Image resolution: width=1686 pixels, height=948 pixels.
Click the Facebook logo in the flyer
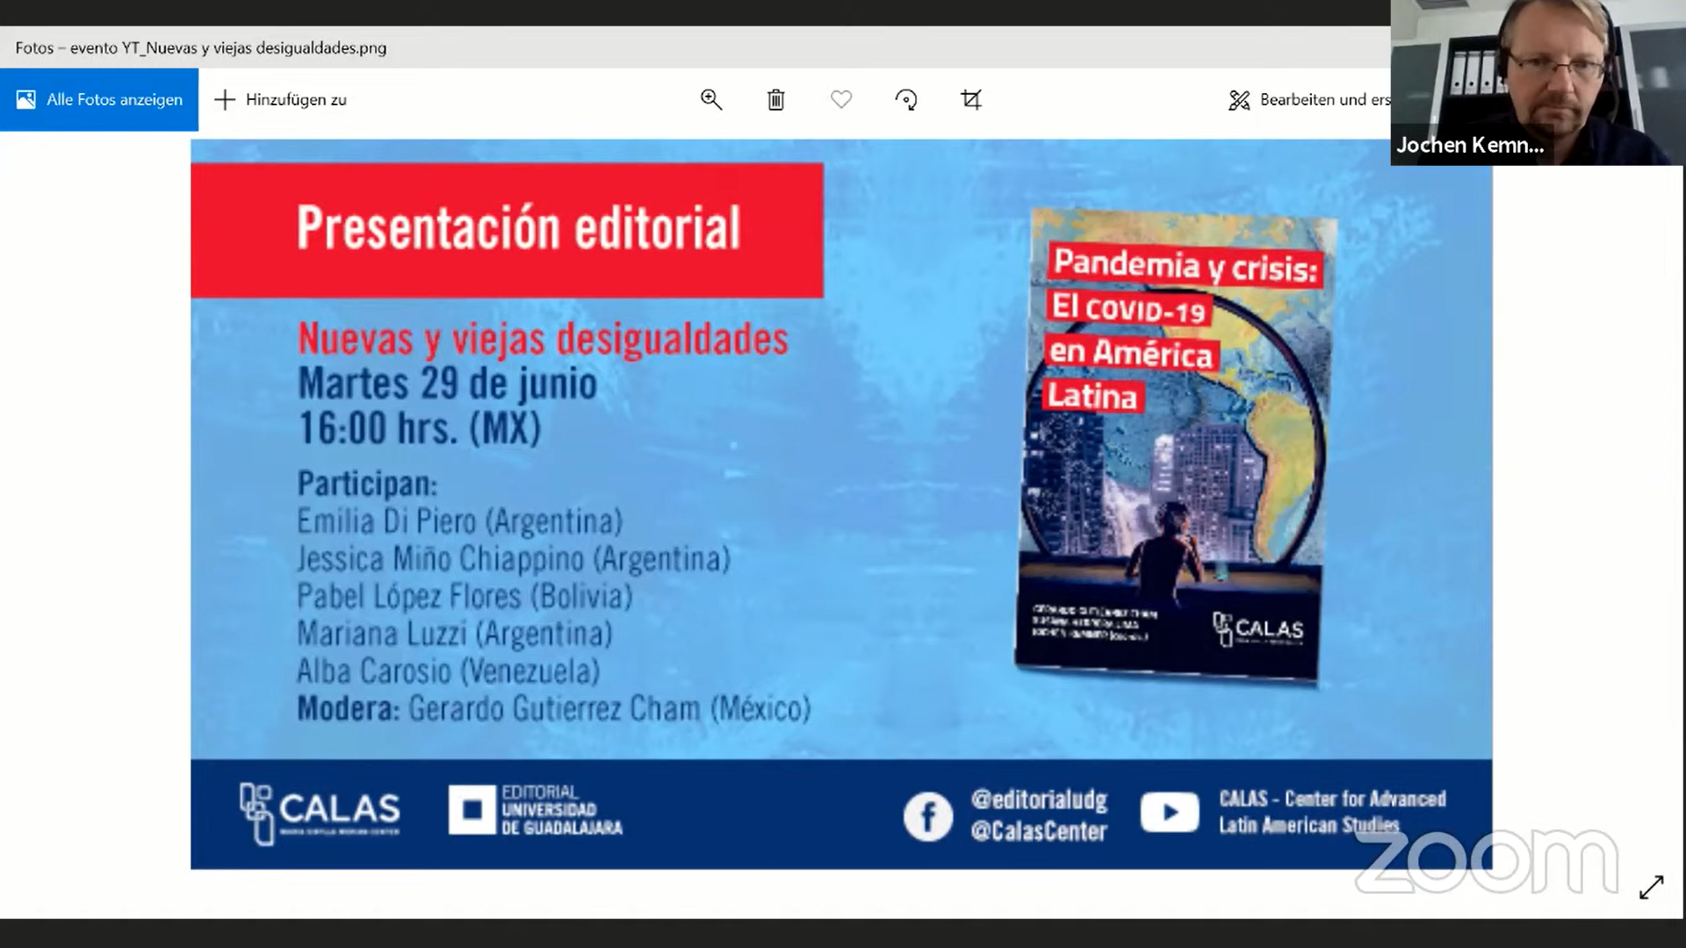pyautogui.click(x=927, y=816)
